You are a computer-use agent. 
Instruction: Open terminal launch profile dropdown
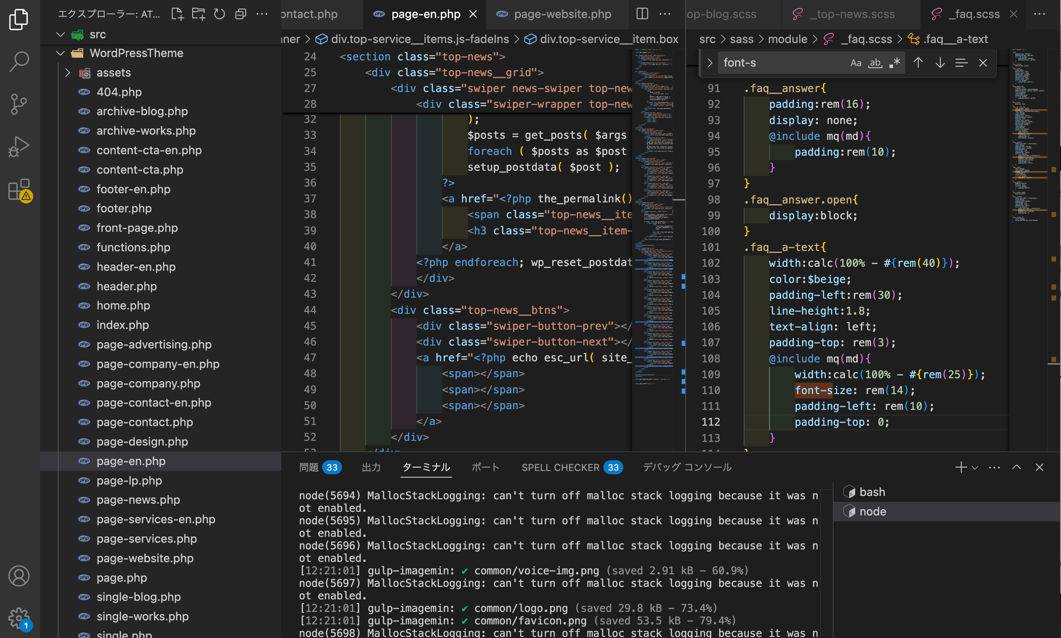975,467
